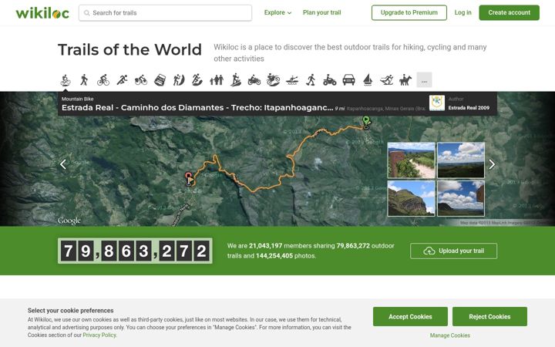Select the running activity icon
555x347 pixels.
coord(122,80)
